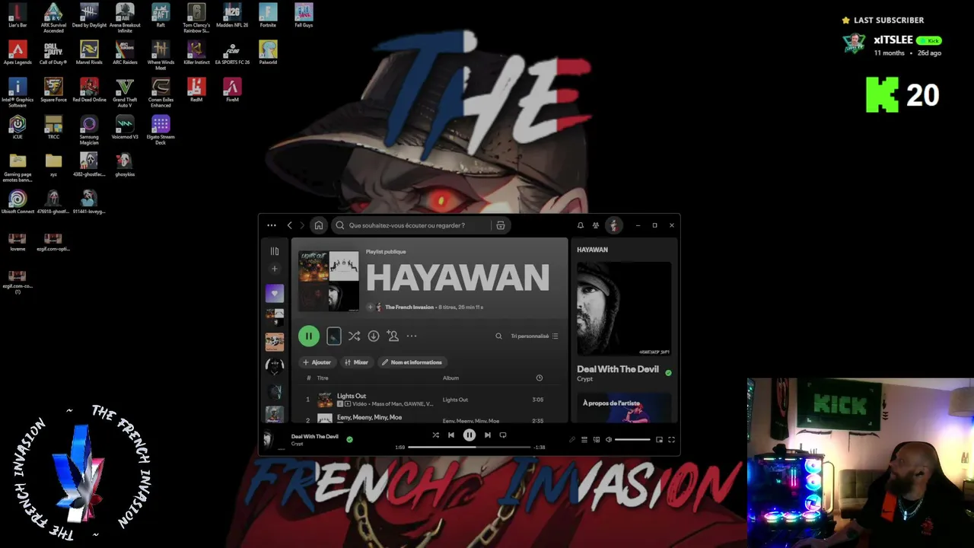Viewport: 974px width, 548px height.
Task: Pause playback in the bottom player bar
Action: (x=469, y=435)
